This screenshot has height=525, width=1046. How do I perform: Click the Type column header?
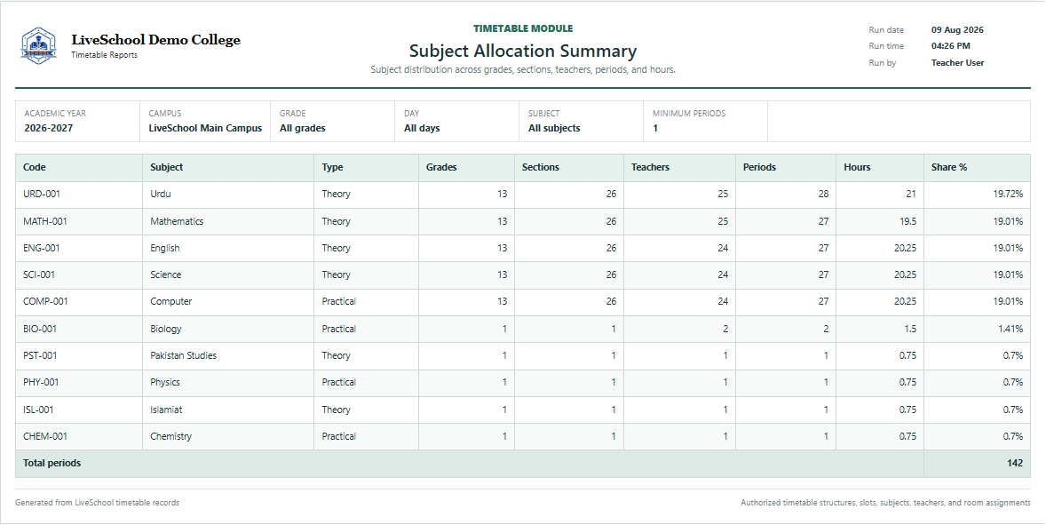[x=366, y=167]
